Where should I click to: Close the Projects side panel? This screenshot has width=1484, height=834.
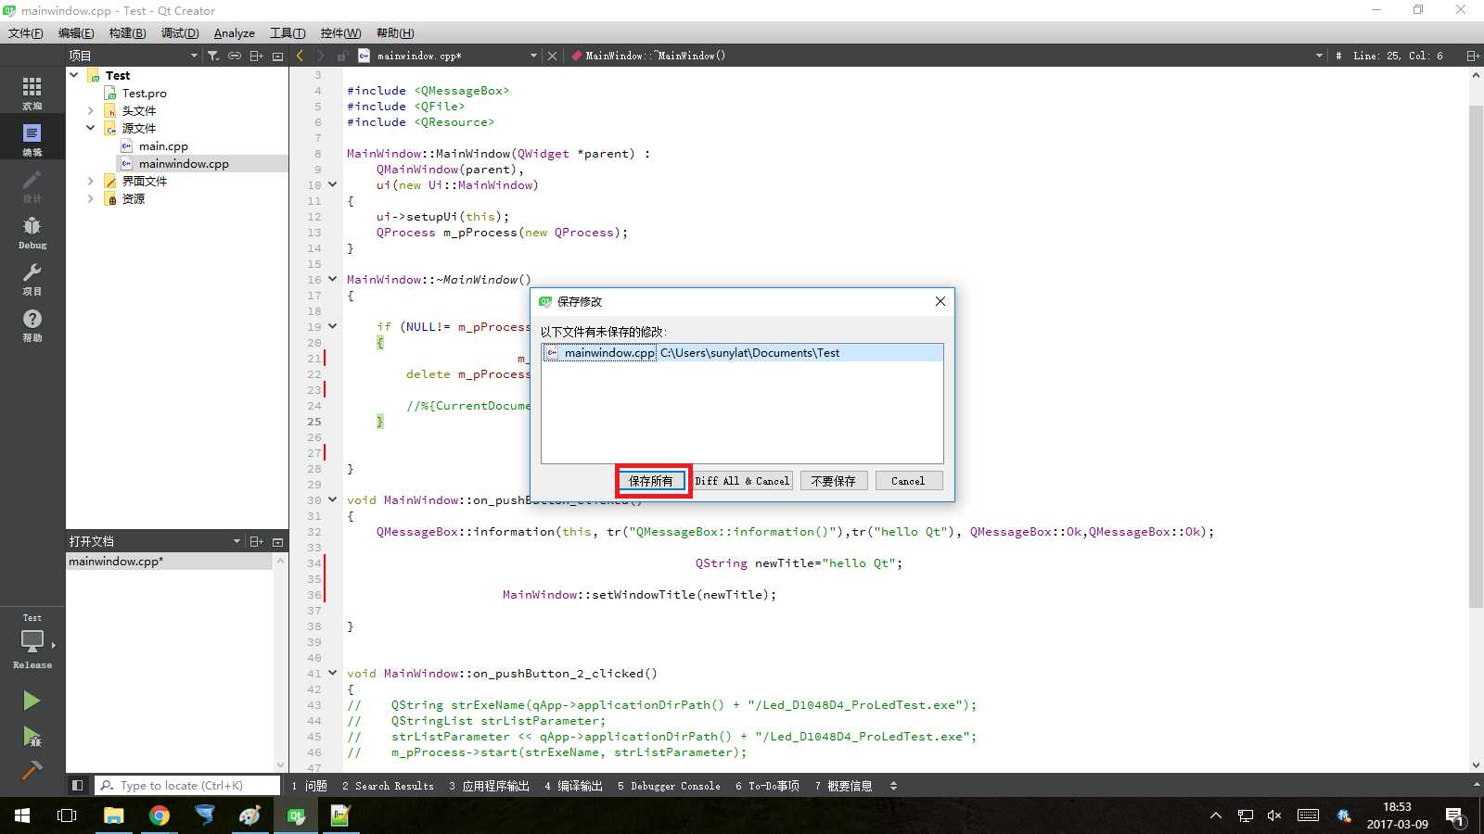277,56
